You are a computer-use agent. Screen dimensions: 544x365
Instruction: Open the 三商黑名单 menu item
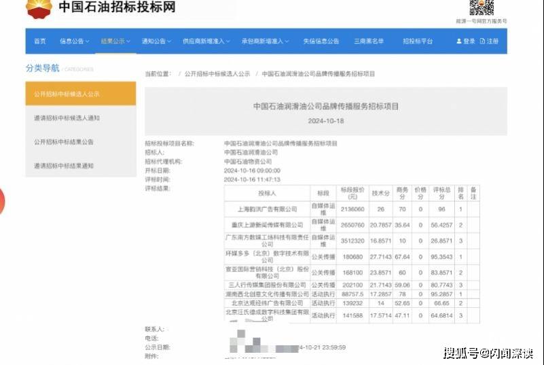click(369, 41)
